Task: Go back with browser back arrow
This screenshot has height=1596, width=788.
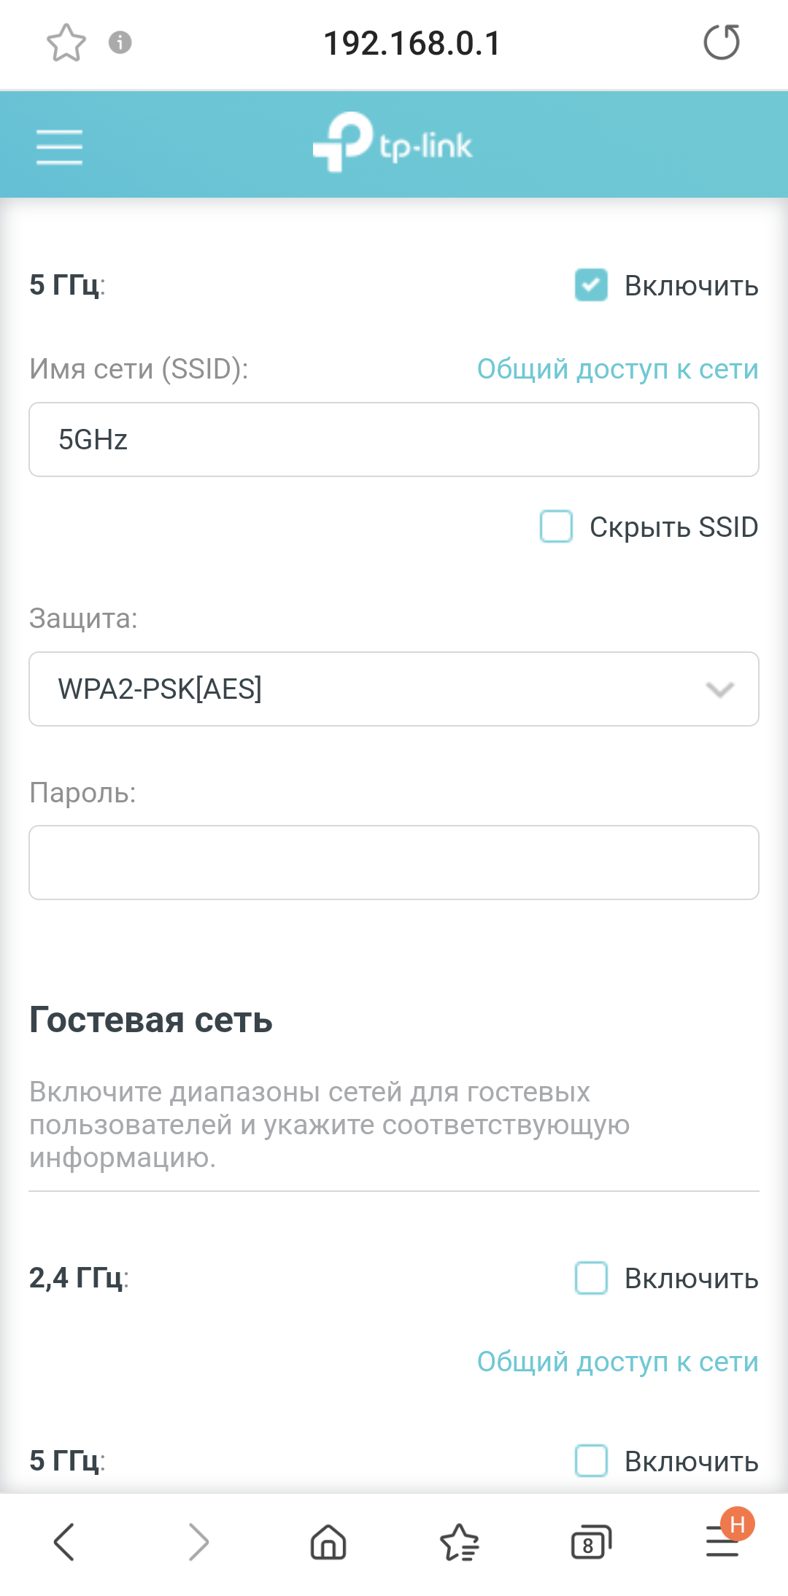Action: [64, 1542]
